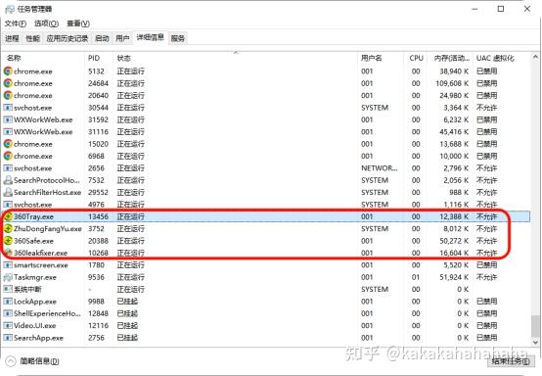This screenshot has width=542, height=376.
Task: Open the 文件(F) menu
Action: click(16, 23)
